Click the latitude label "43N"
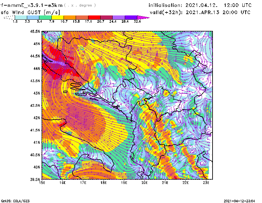The height and width of the screenshot is (203, 262). click(37, 93)
